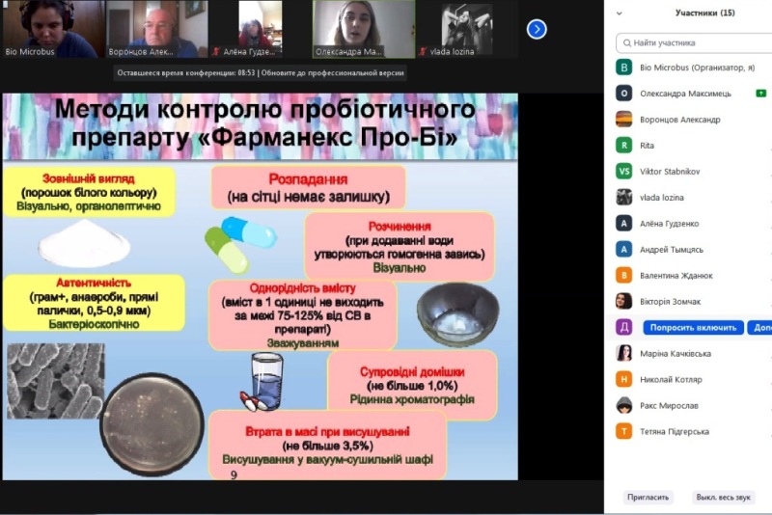Viewport: 772px width, 515px height.
Task: Click the Участники (15) panel title
Action: point(705,13)
